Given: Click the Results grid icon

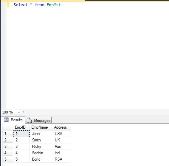Looking at the screenshot, I should 6,120.
